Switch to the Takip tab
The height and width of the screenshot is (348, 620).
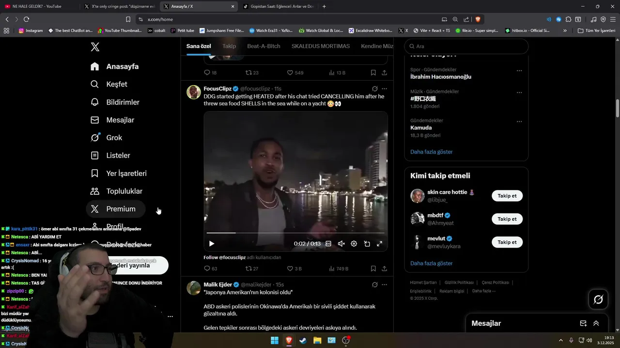pyautogui.click(x=229, y=46)
